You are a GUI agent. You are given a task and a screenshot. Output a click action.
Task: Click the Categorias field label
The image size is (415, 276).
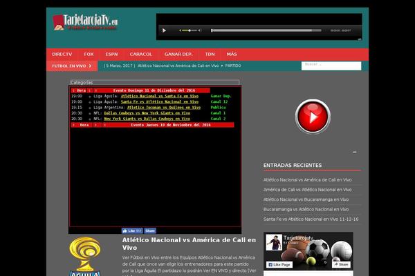(82, 82)
